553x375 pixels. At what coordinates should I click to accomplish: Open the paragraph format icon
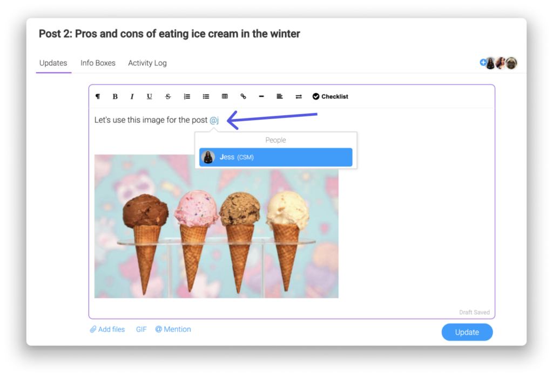point(98,96)
